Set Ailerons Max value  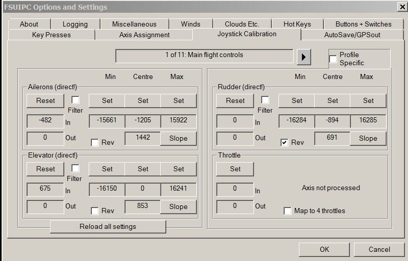178,100
